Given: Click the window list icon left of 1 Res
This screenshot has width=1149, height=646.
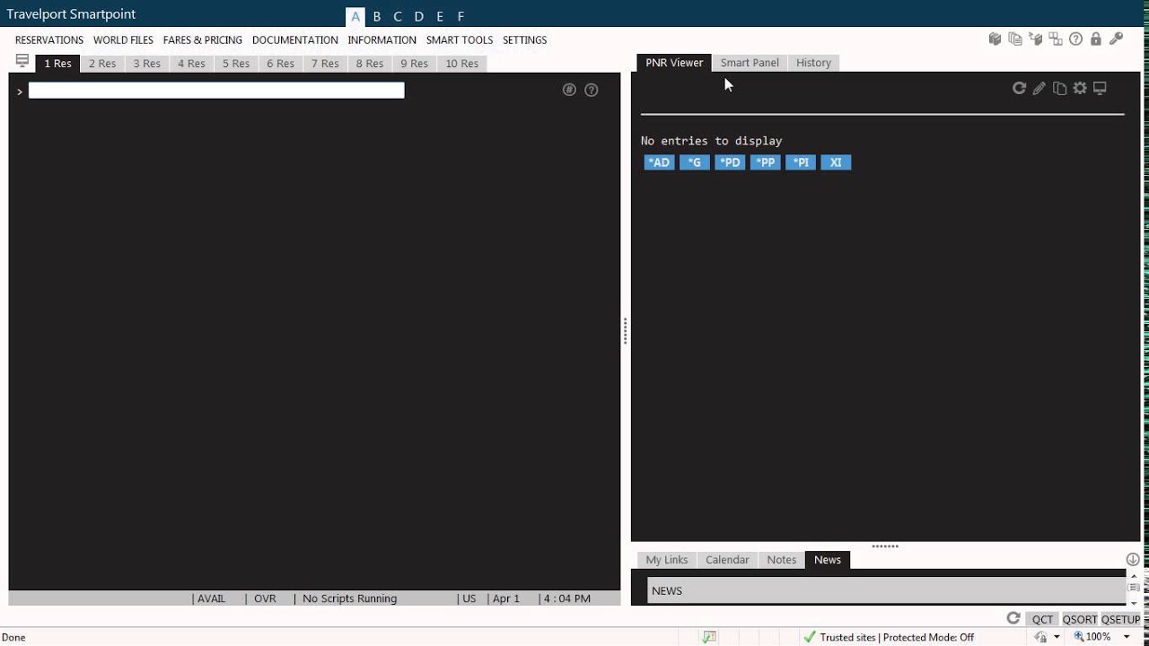Looking at the screenshot, I should (22, 61).
